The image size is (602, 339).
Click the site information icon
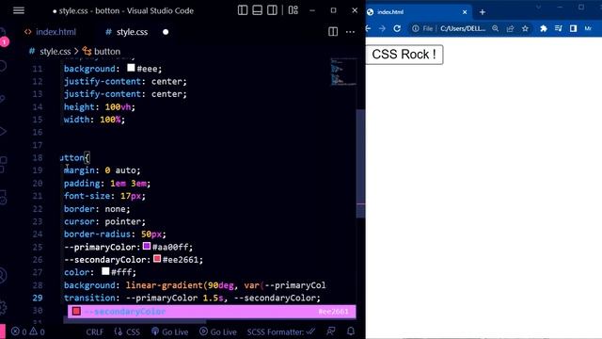[x=416, y=28]
